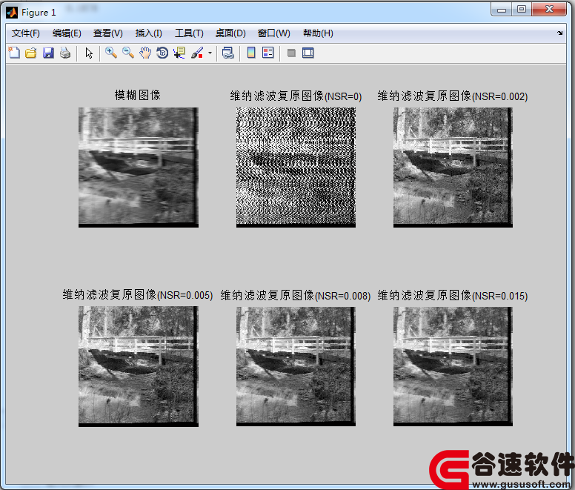Screen dimensions: 575x490
Task: Open the 查看(V) menu
Action: click(108, 33)
